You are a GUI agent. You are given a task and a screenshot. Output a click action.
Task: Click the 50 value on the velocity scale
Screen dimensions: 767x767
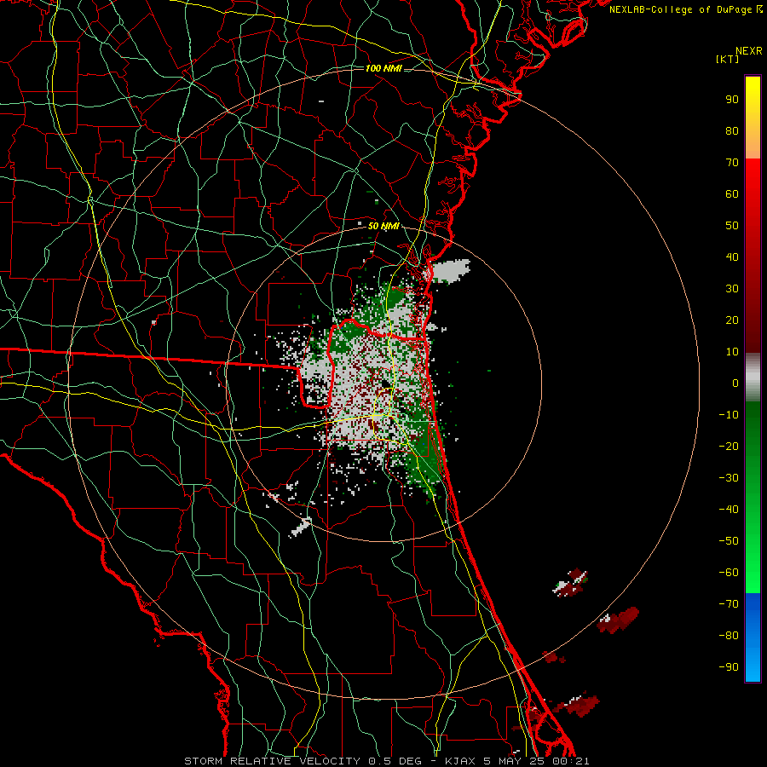732,226
